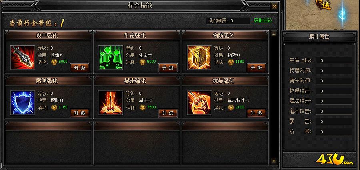
Task: Select the blue Magic Defense shield icon
Action: coord(22,103)
